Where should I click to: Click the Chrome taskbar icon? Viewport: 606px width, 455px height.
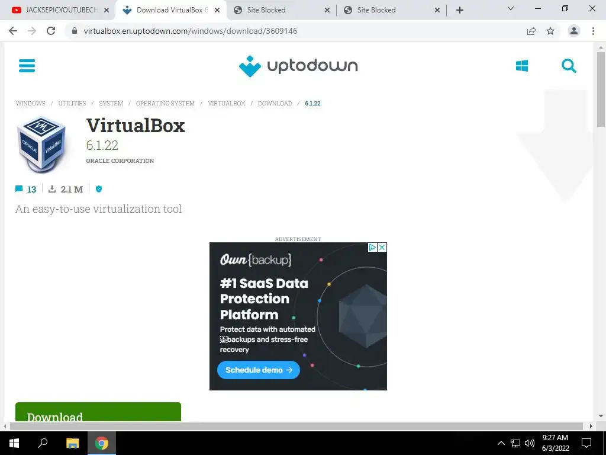click(x=102, y=443)
